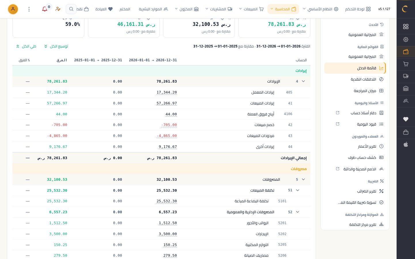Open the three-dot more options menu

click(29, 9)
